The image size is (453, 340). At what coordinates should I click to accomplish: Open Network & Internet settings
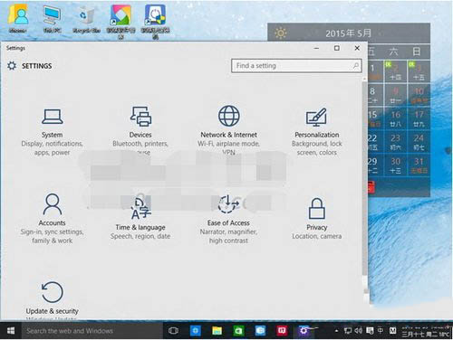coord(228,131)
